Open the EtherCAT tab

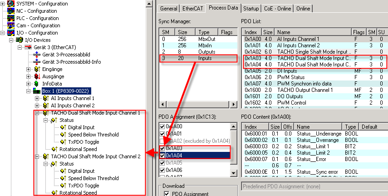coord(192,9)
